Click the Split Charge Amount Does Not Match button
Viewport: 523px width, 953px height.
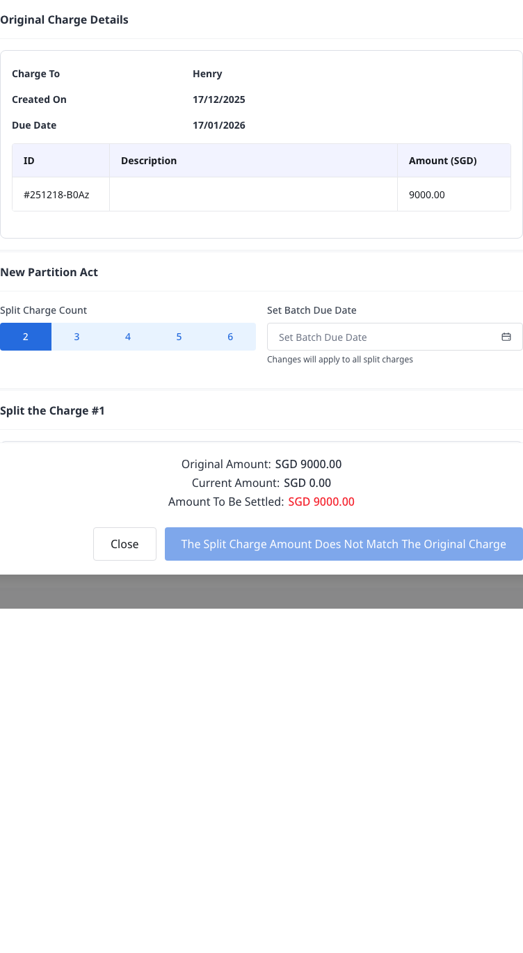[x=344, y=544]
